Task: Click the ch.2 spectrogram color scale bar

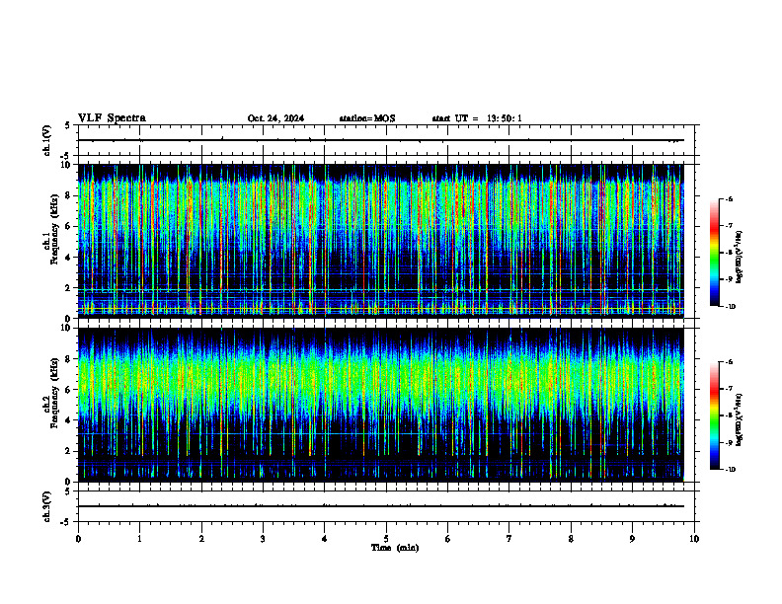Action: click(715, 415)
